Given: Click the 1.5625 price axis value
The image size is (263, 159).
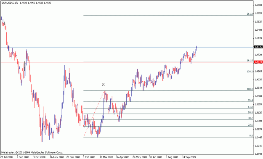Looking at the screenshot, I should click(x=258, y=21).
